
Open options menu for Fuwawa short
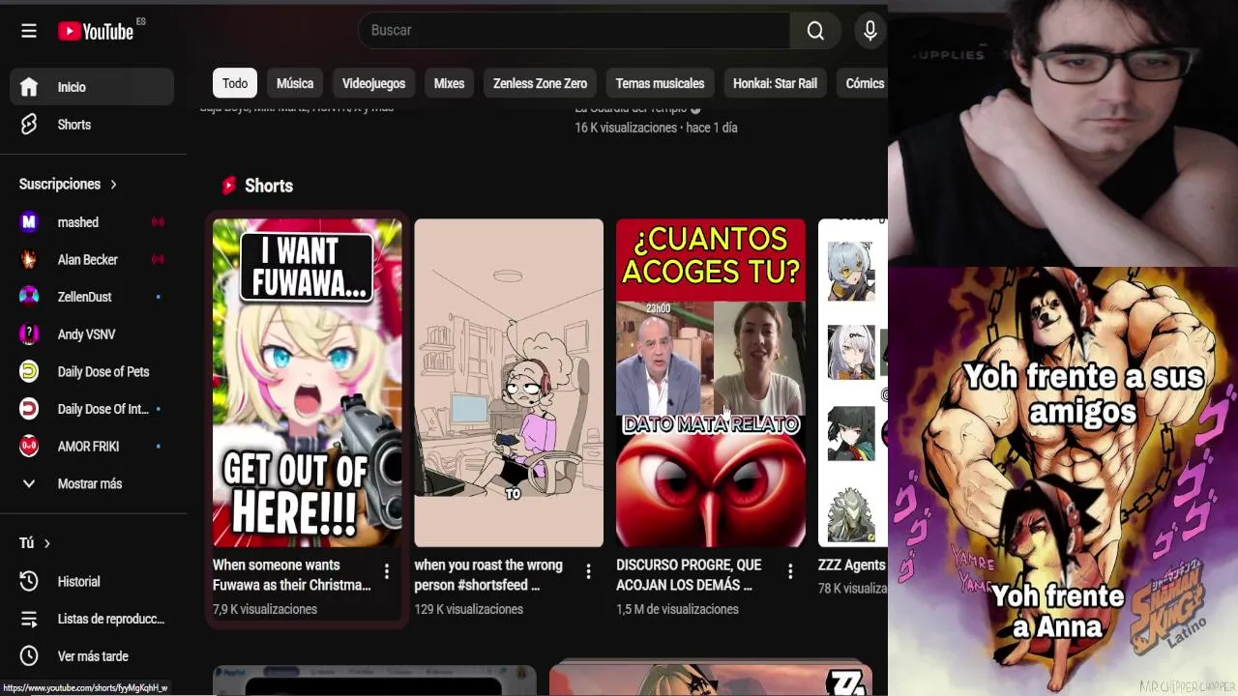tap(386, 572)
